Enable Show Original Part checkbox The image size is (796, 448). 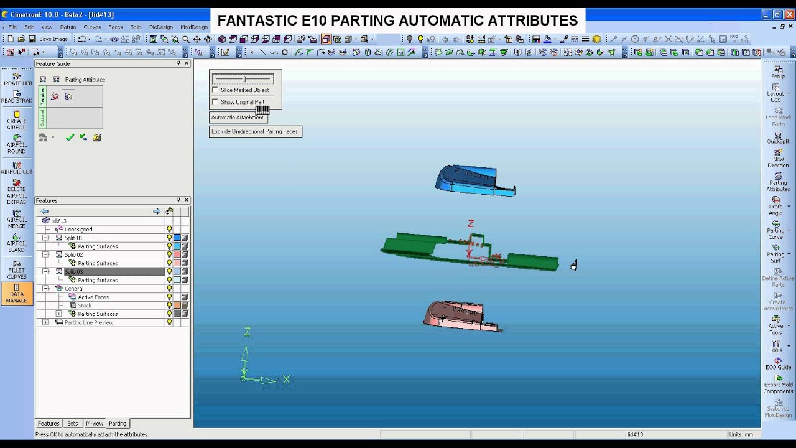215,102
